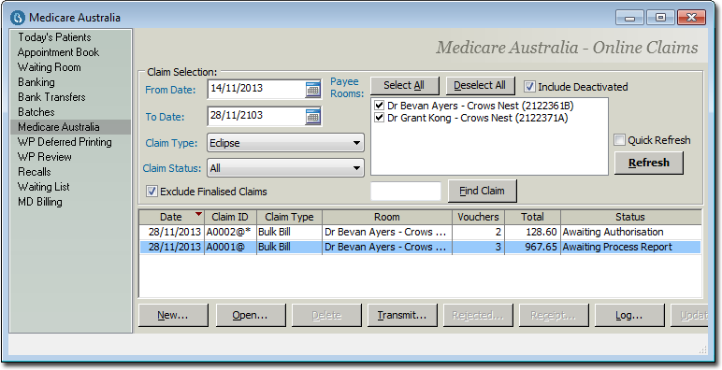Select claim A0002@* row
Screen dimensions: 722x370
420,232
